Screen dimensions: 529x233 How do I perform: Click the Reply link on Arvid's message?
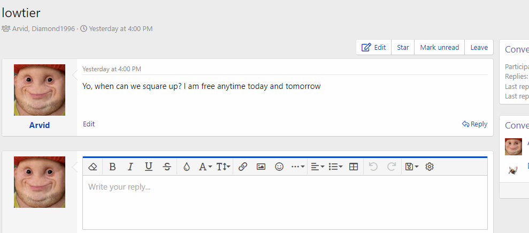475,124
